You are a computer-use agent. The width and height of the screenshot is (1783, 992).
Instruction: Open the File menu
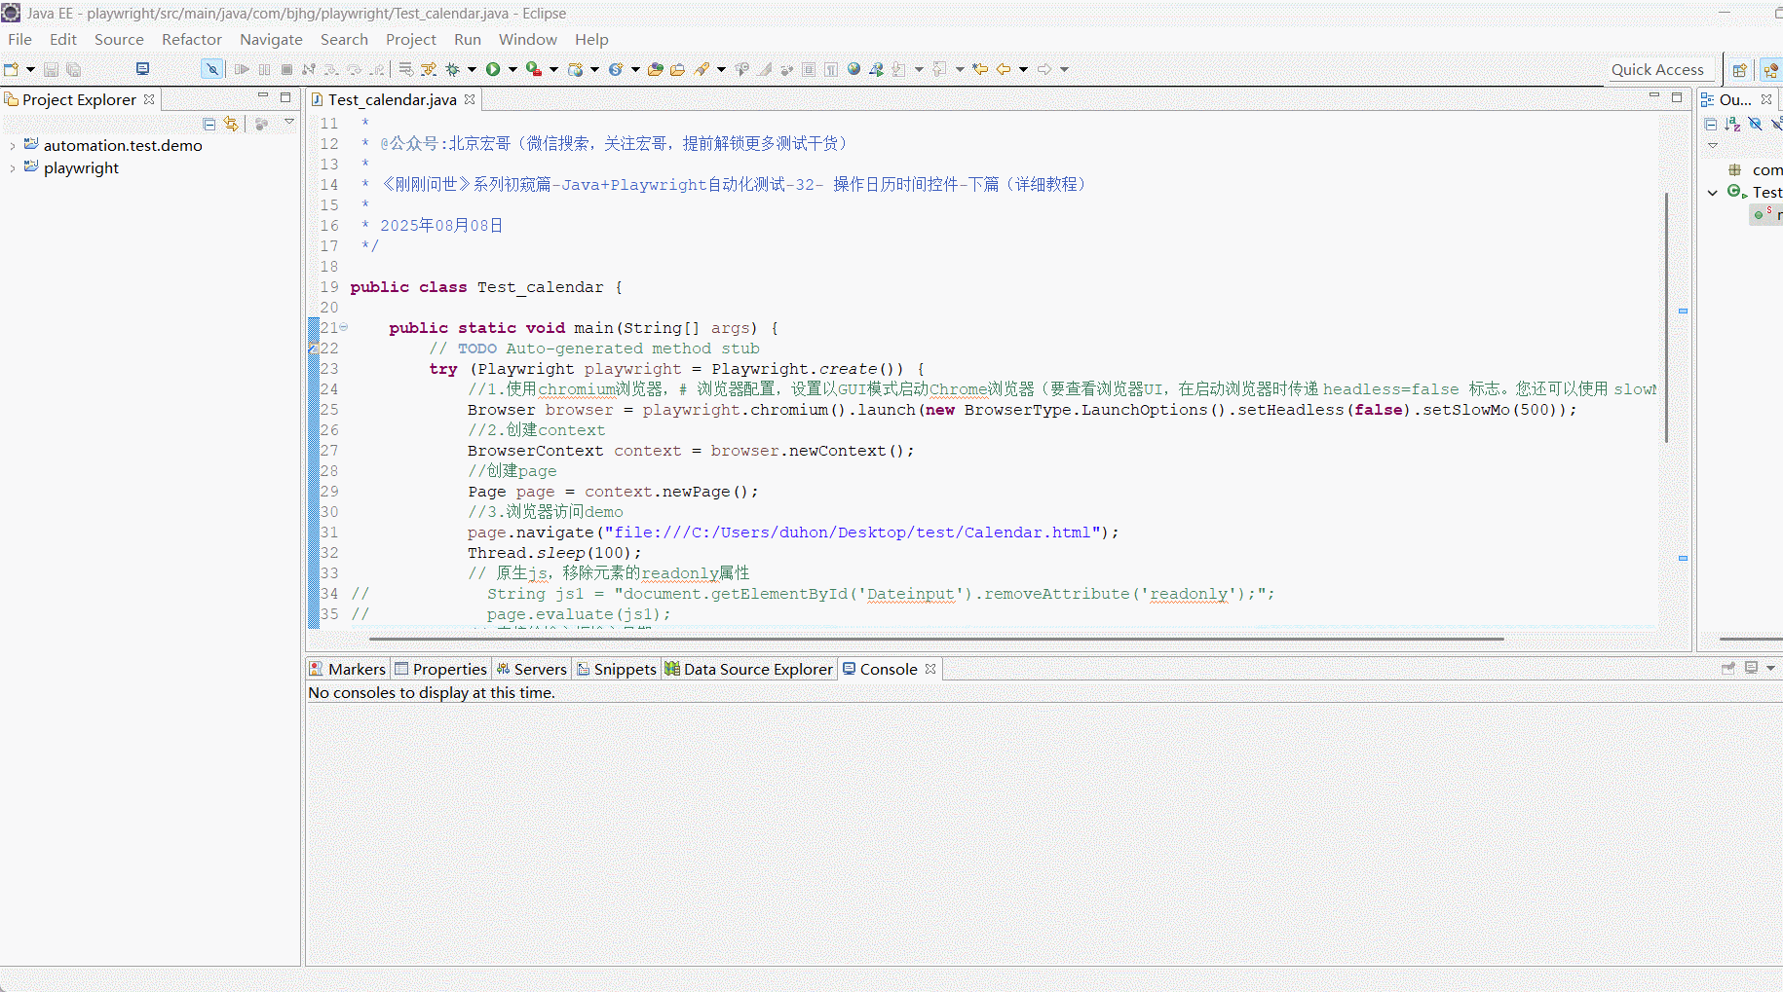(19, 39)
